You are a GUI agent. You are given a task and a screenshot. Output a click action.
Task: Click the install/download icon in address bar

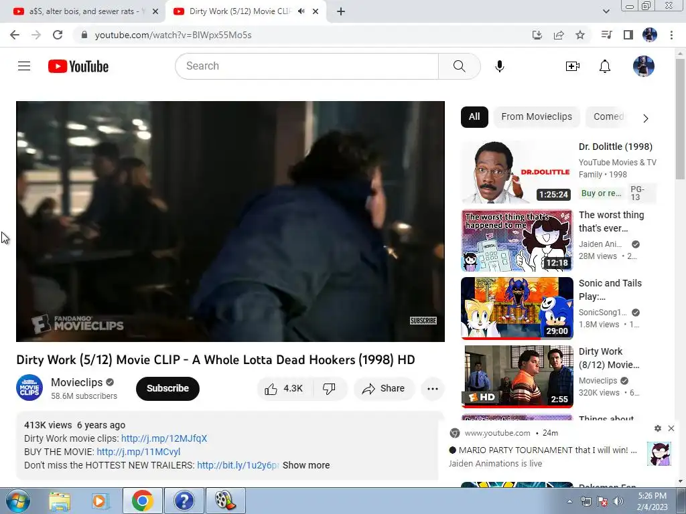pyautogui.click(x=537, y=35)
